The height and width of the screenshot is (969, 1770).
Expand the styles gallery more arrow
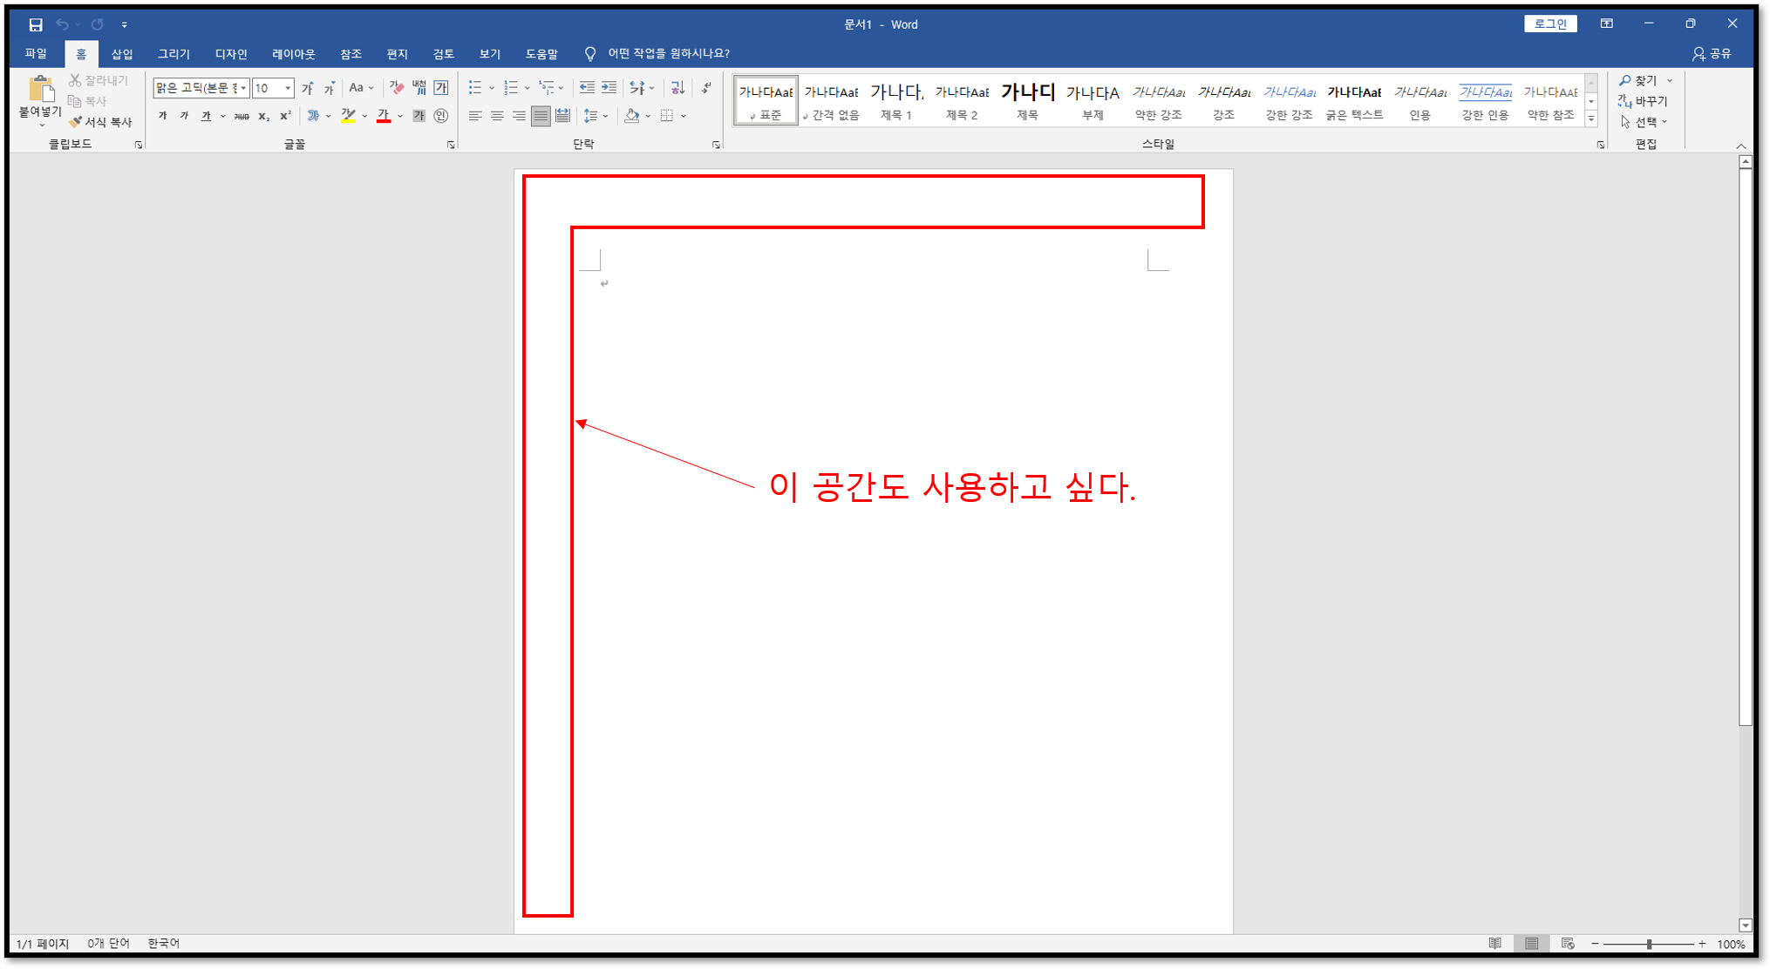tap(1591, 119)
